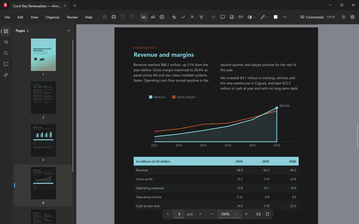Click the "Revenue and margins" heading
This screenshot has width=359, height=224.
pyautogui.click(x=164, y=55)
